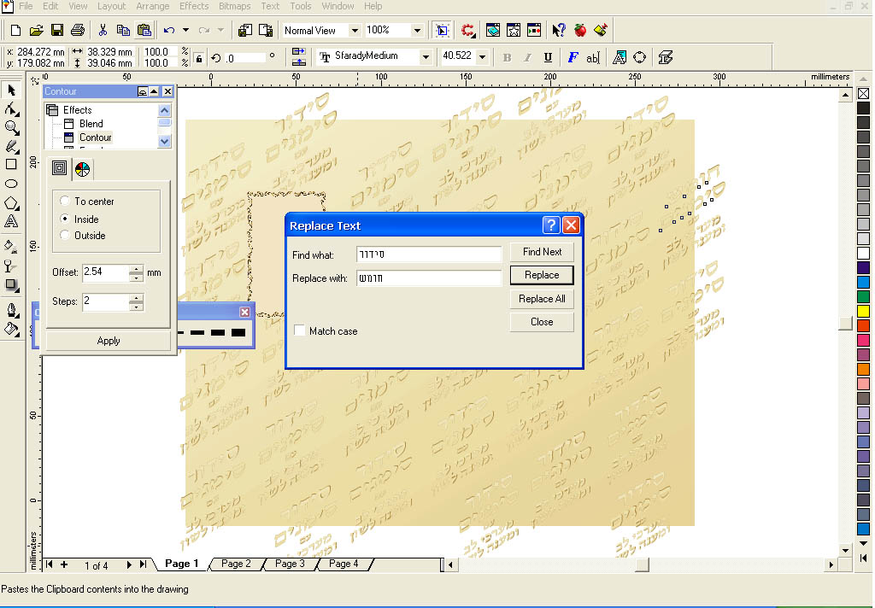This screenshot has width=875, height=608.
Task: Click the Find what input field
Action: coord(429,254)
